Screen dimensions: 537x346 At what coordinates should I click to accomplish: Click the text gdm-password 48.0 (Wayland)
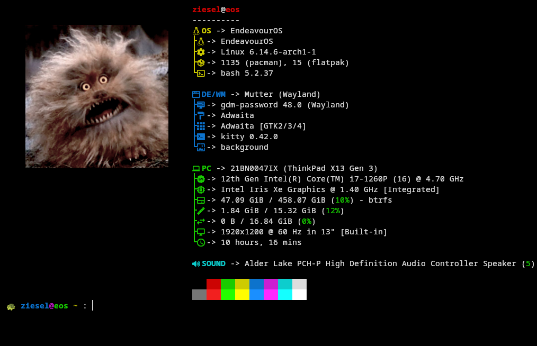[284, 105]
